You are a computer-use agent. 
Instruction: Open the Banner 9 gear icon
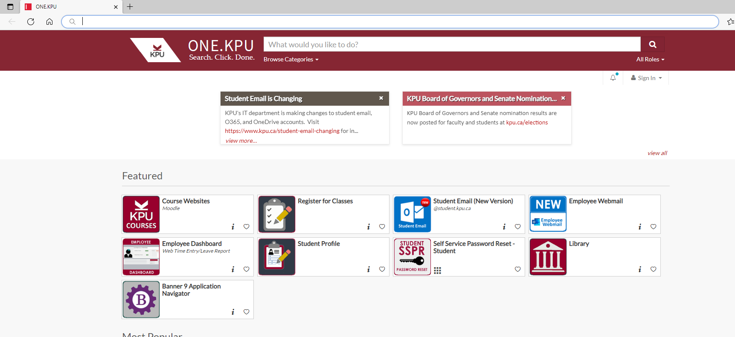(x=141, y=300)
